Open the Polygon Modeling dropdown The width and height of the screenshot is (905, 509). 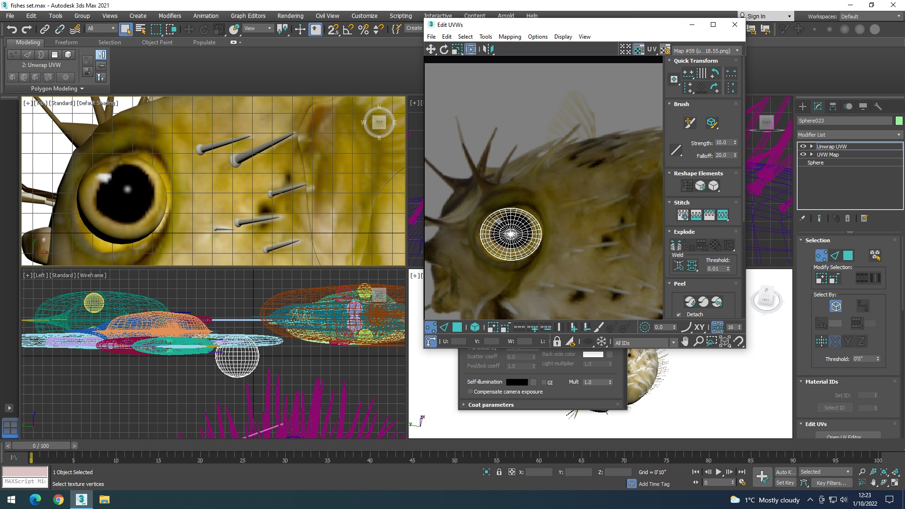tap(57, 89)
